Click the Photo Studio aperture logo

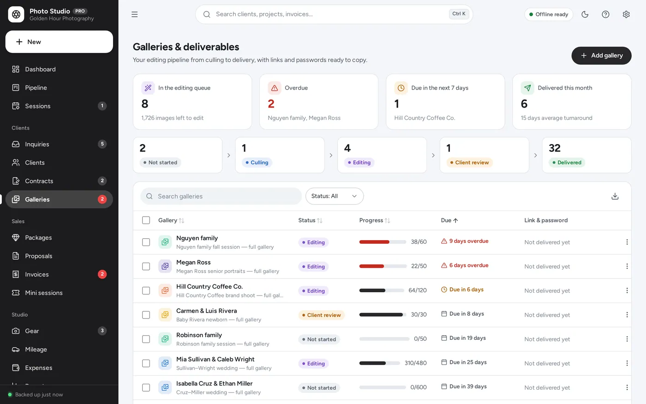click(16, 14)
